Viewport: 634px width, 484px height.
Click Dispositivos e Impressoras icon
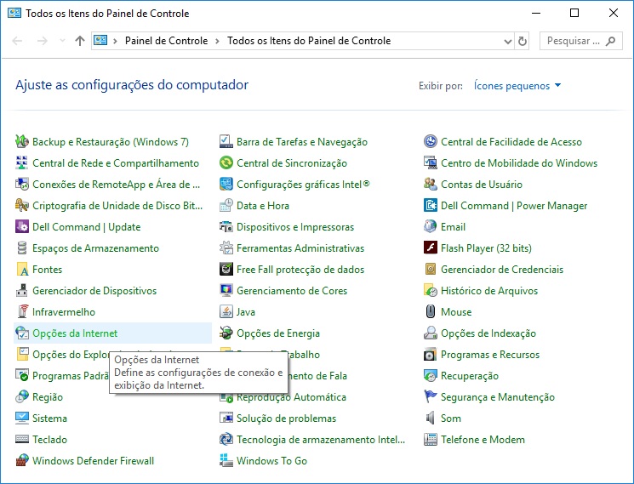click(226, 226)
